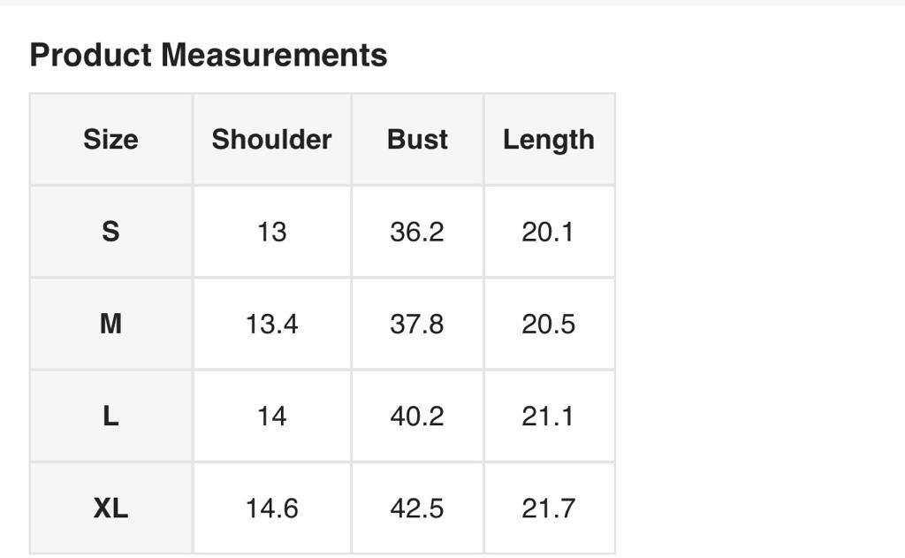Click the Product Measurements heading
The width and height of the screenshot is (905, 558).
(209, 55)
